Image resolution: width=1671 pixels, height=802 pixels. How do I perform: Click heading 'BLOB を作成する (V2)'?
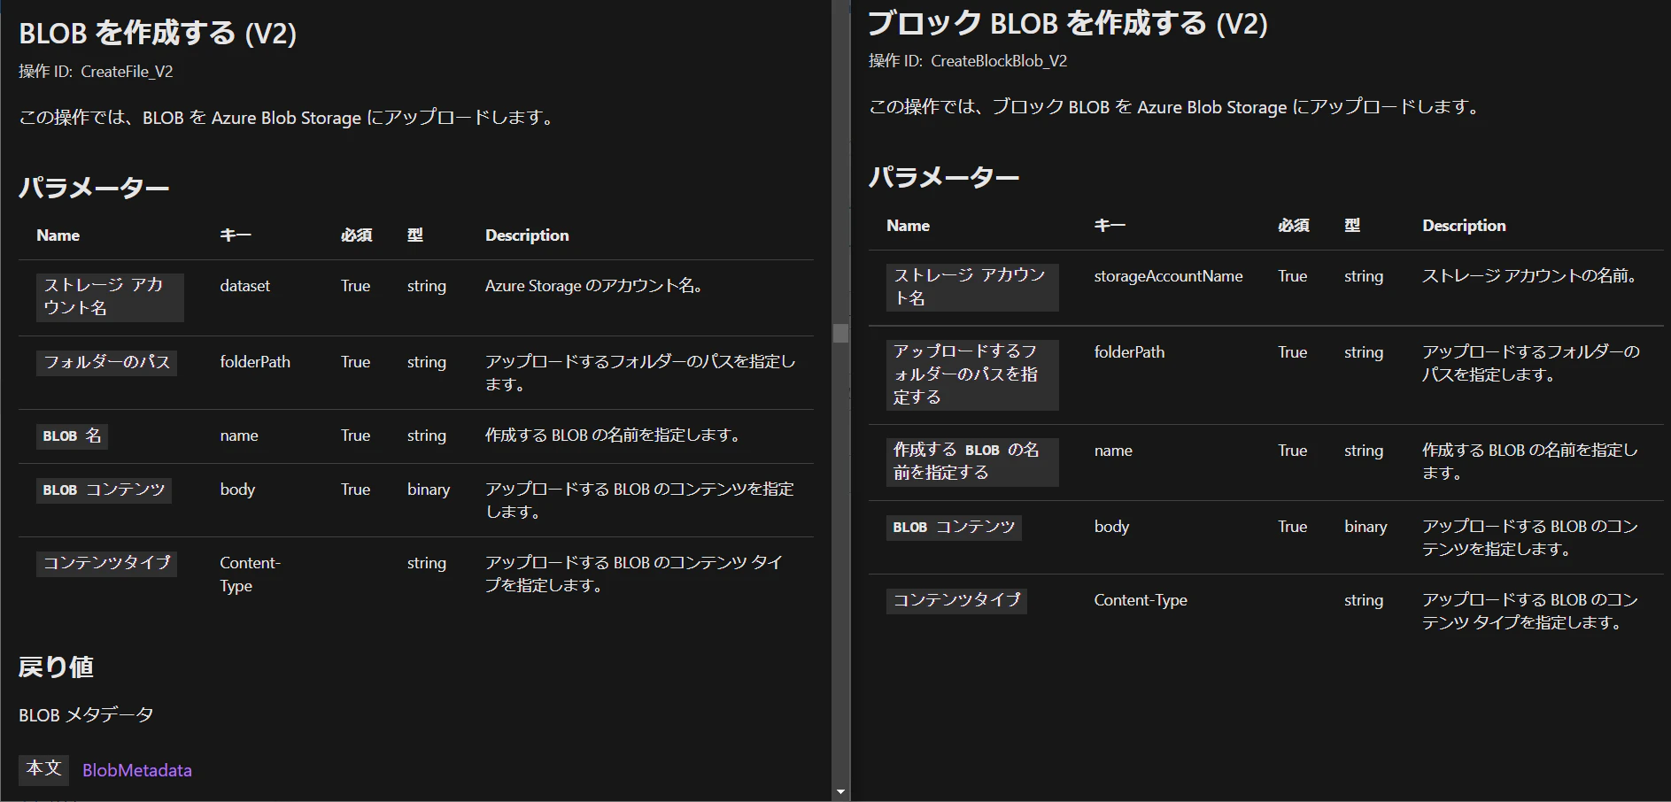coord(158,33)
